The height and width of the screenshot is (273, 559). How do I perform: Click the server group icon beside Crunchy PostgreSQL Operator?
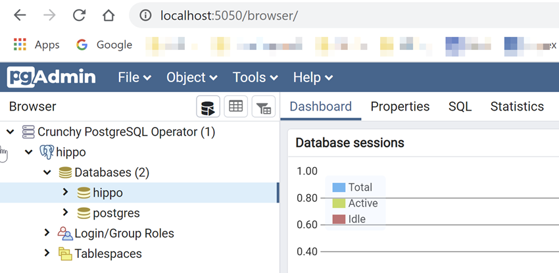pos(28,132)
